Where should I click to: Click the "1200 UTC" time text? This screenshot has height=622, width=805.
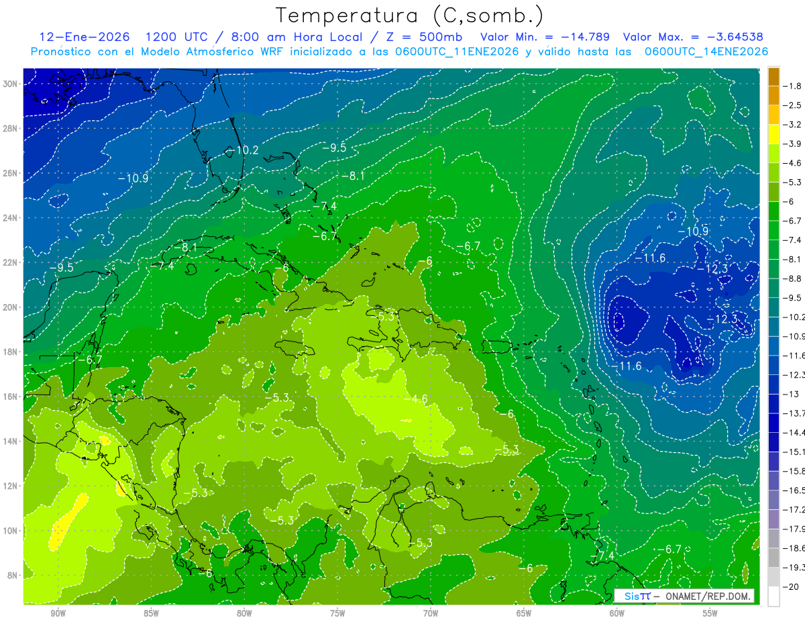179,37
